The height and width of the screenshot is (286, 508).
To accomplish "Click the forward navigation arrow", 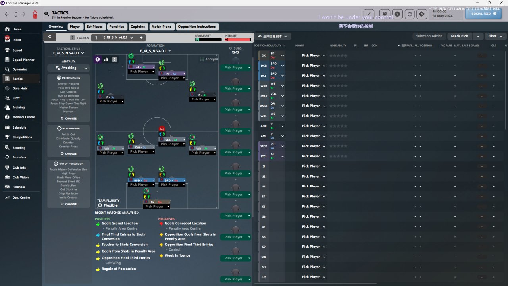I will [23, 14].
